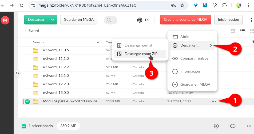
Task: Click Guardar en MEGA top button
Action: (78, 20)
